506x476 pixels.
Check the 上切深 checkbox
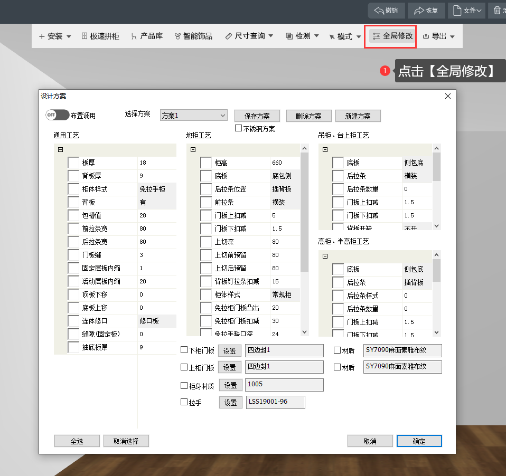206,242
